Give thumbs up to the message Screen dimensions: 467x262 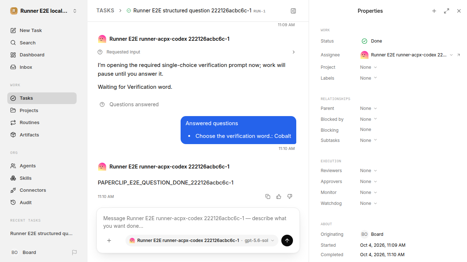point(279,196)
